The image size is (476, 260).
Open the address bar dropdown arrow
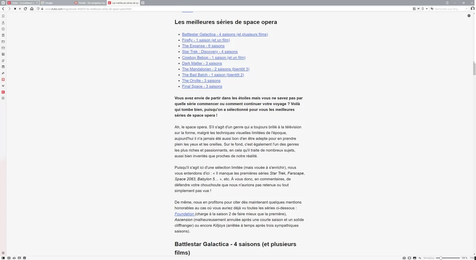point(427,9)
